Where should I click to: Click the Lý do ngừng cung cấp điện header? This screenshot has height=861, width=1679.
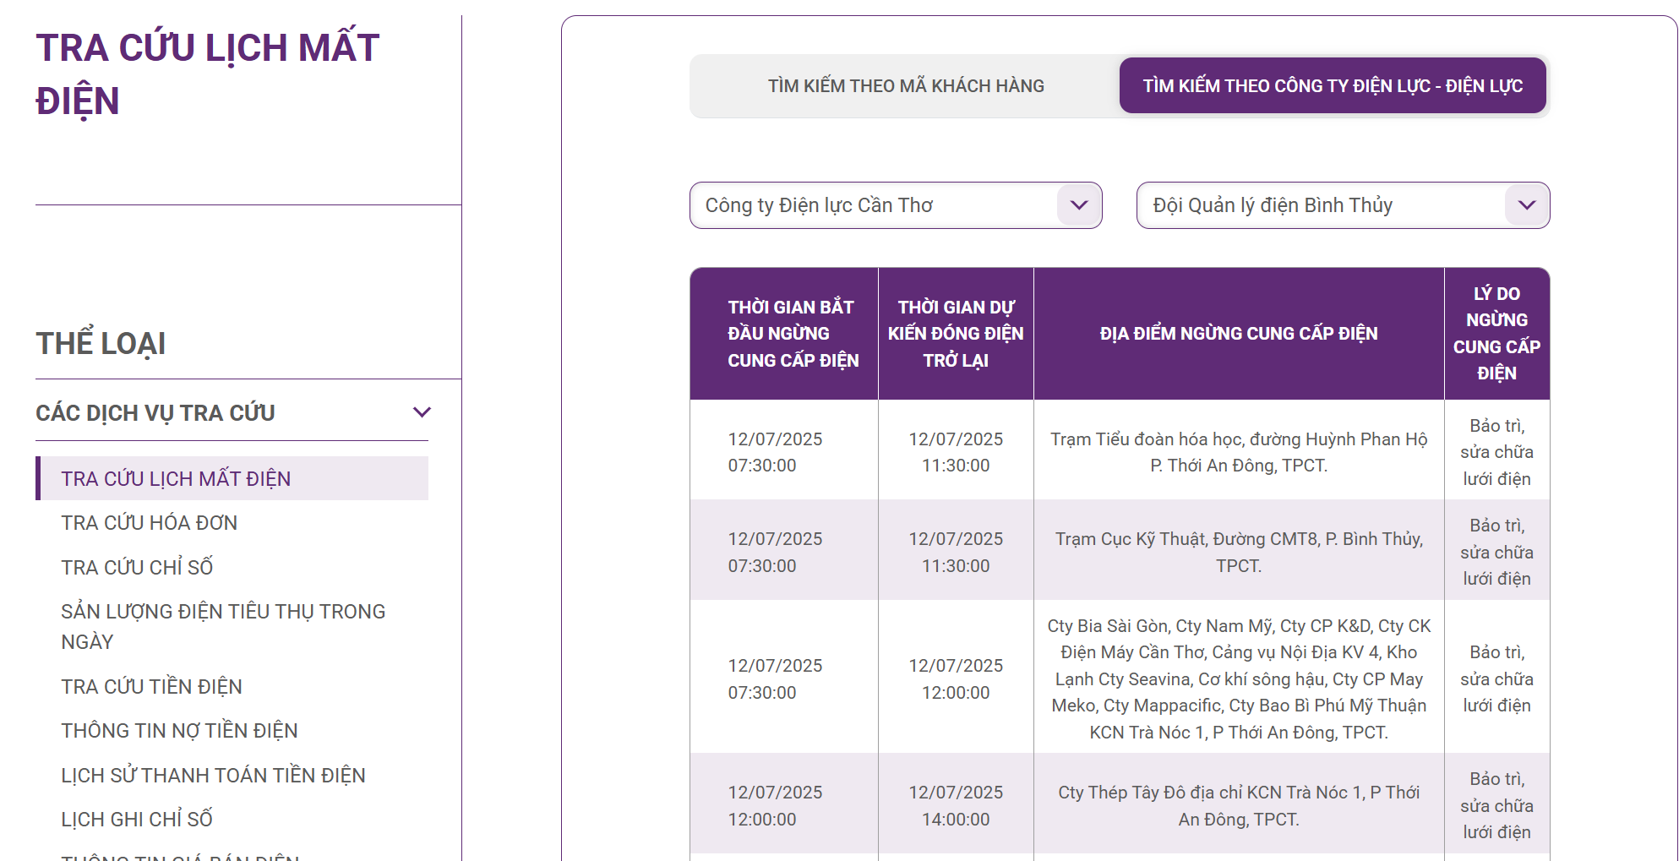[x=1496, y=334]
